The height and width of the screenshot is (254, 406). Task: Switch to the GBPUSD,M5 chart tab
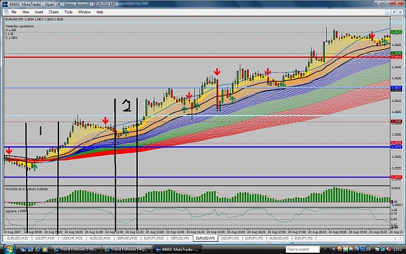click(180, 238)
